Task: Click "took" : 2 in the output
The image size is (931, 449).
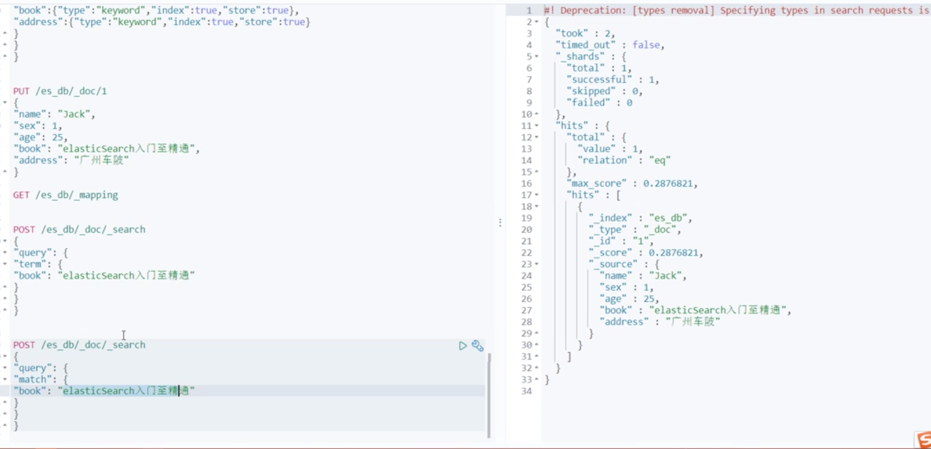Action: [x=585, y=33]
